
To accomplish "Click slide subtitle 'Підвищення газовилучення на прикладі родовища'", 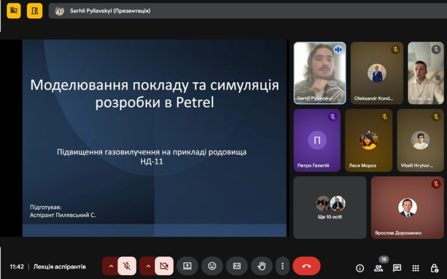I will [151, 152].
